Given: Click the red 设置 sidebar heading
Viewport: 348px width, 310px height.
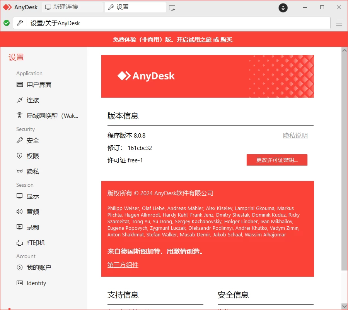Looking at the screenshot, I should [x=16, y=57].
